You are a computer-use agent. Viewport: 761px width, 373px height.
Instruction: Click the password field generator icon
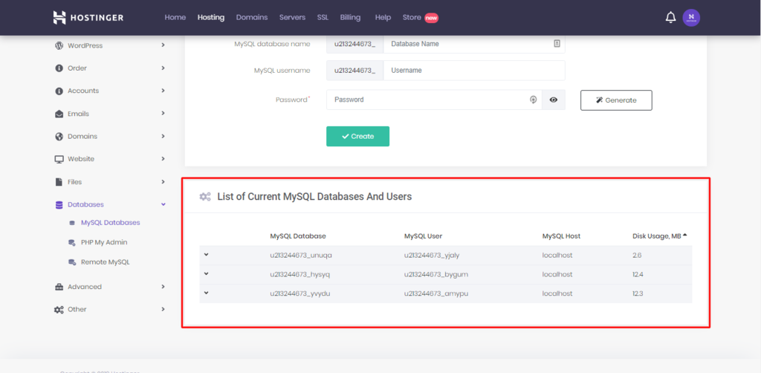pos(533,100)
